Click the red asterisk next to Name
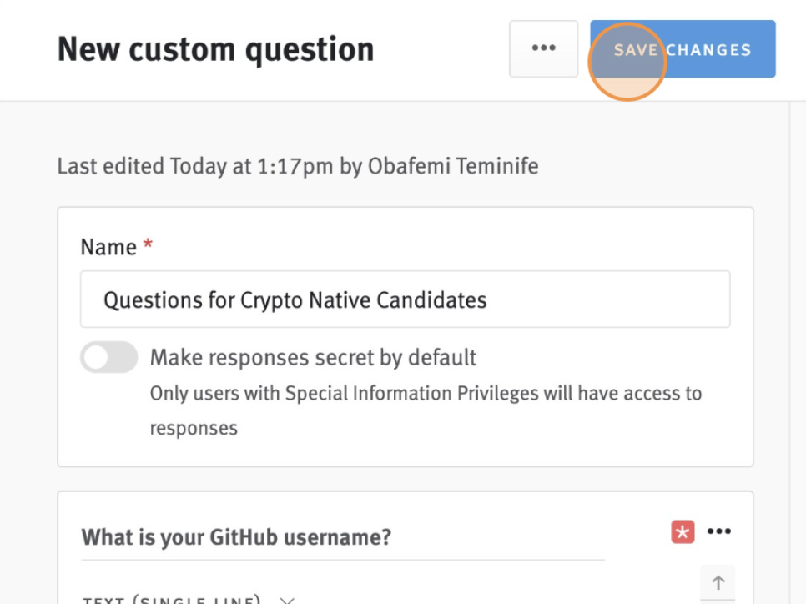This screenshot has height=604, width=806. pos(148,243)
